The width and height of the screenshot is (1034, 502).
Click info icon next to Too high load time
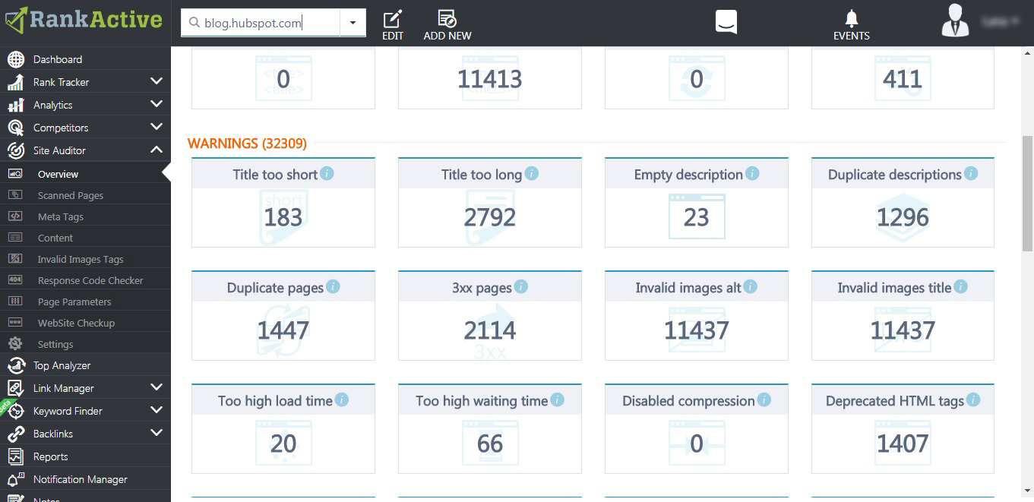(x=342, y=399)
